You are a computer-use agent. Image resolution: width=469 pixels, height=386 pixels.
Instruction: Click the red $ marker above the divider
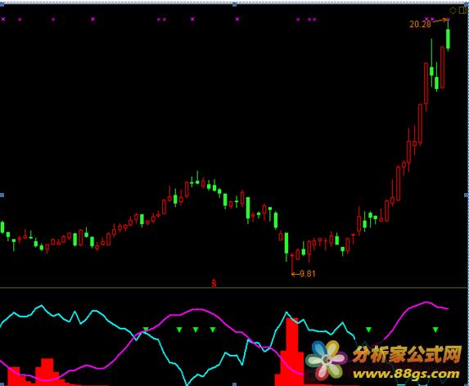pyautogui.click(x=214, y=283)
